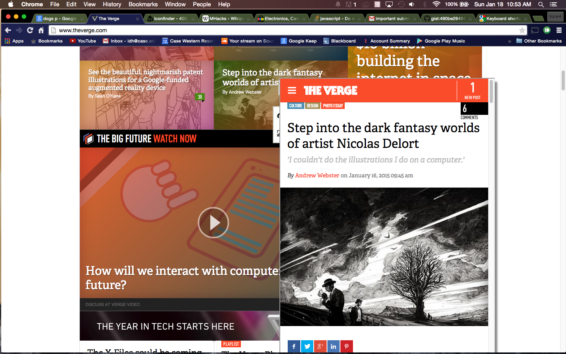Image resolution: width=566 pixels, height=354 pixels.
Task: Switch to the 'Electronics, Cars' tab
Action: tap(281, 18)
